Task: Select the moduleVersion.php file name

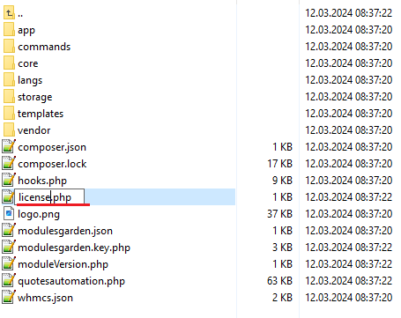Action: click(63, 264)
